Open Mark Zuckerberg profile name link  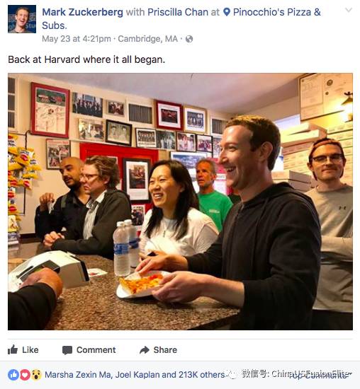tap(82, 12)
